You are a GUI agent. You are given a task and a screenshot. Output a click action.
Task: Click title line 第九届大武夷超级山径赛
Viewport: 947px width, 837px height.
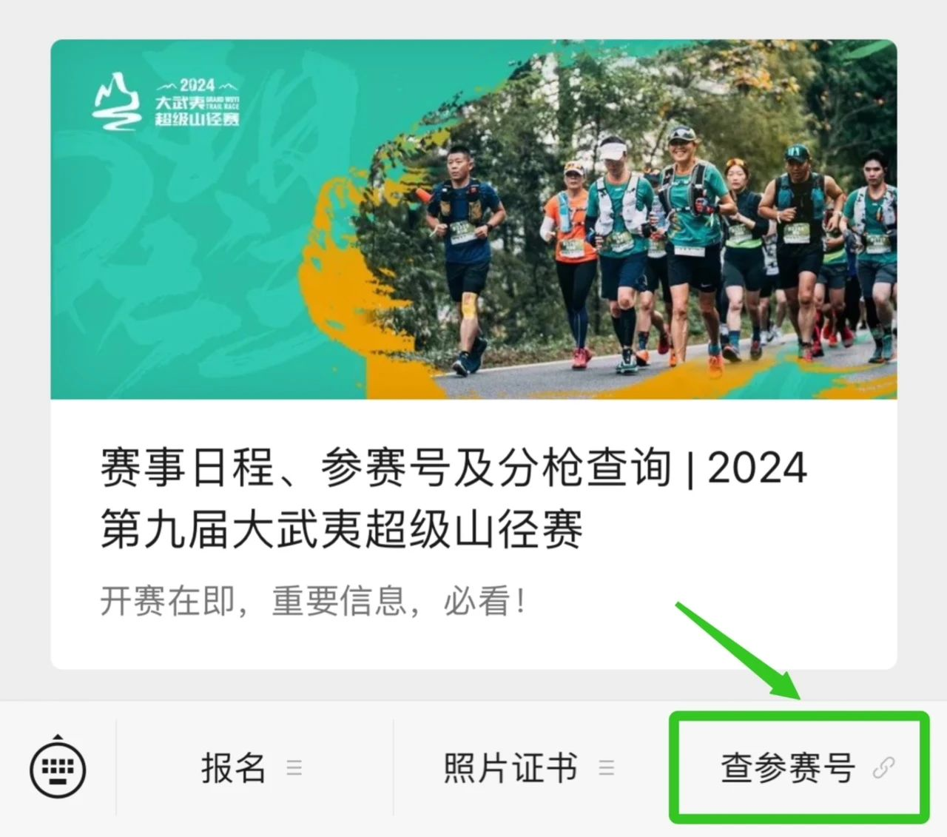pyautogui.click(x=342, y=528)
